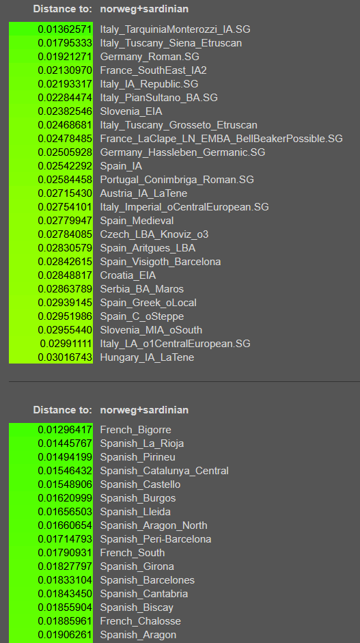Select France_LaClape_LN_EMBA_BellBeakerPossible.SG entry

pos(221,139)
